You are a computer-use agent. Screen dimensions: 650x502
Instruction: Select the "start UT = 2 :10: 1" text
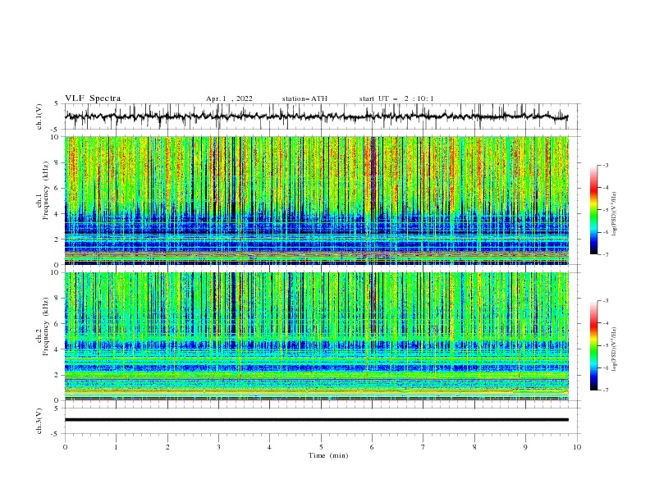[x=396, y=98]
